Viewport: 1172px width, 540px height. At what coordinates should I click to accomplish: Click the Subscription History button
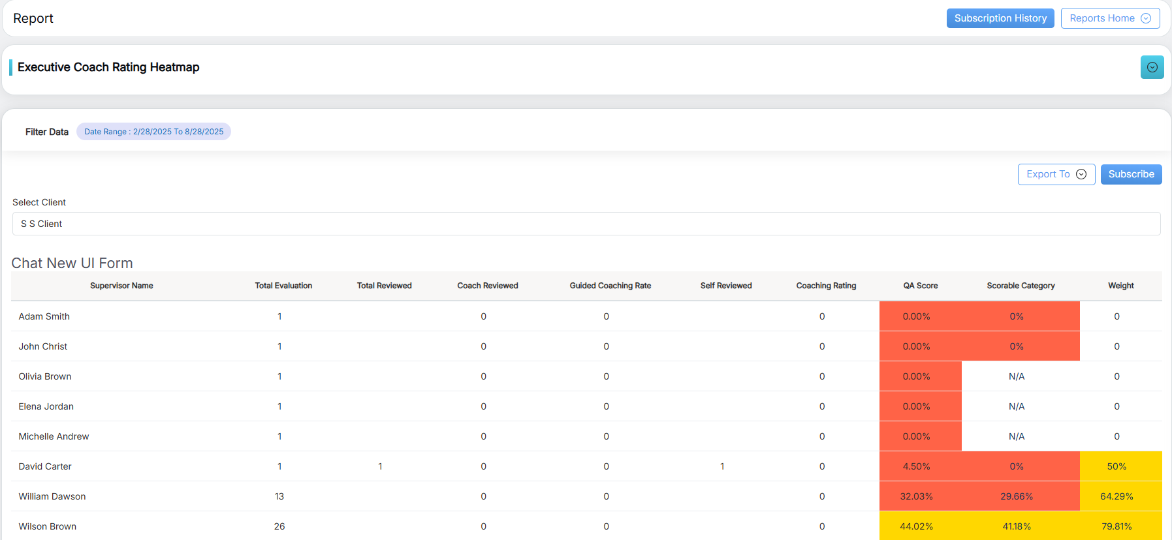[x=1000, y=18]
